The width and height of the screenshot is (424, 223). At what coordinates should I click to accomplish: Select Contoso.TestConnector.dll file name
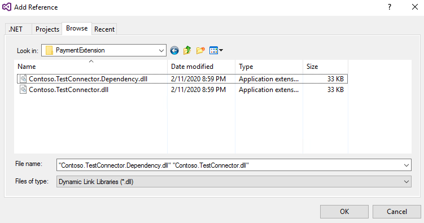pos(69,90)
